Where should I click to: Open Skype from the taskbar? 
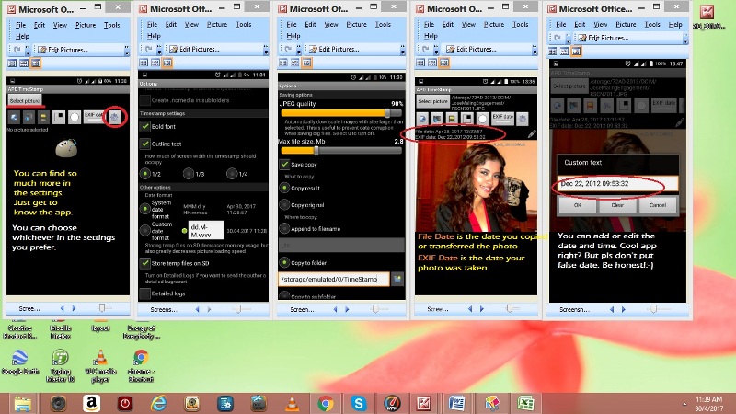[358, 403]
